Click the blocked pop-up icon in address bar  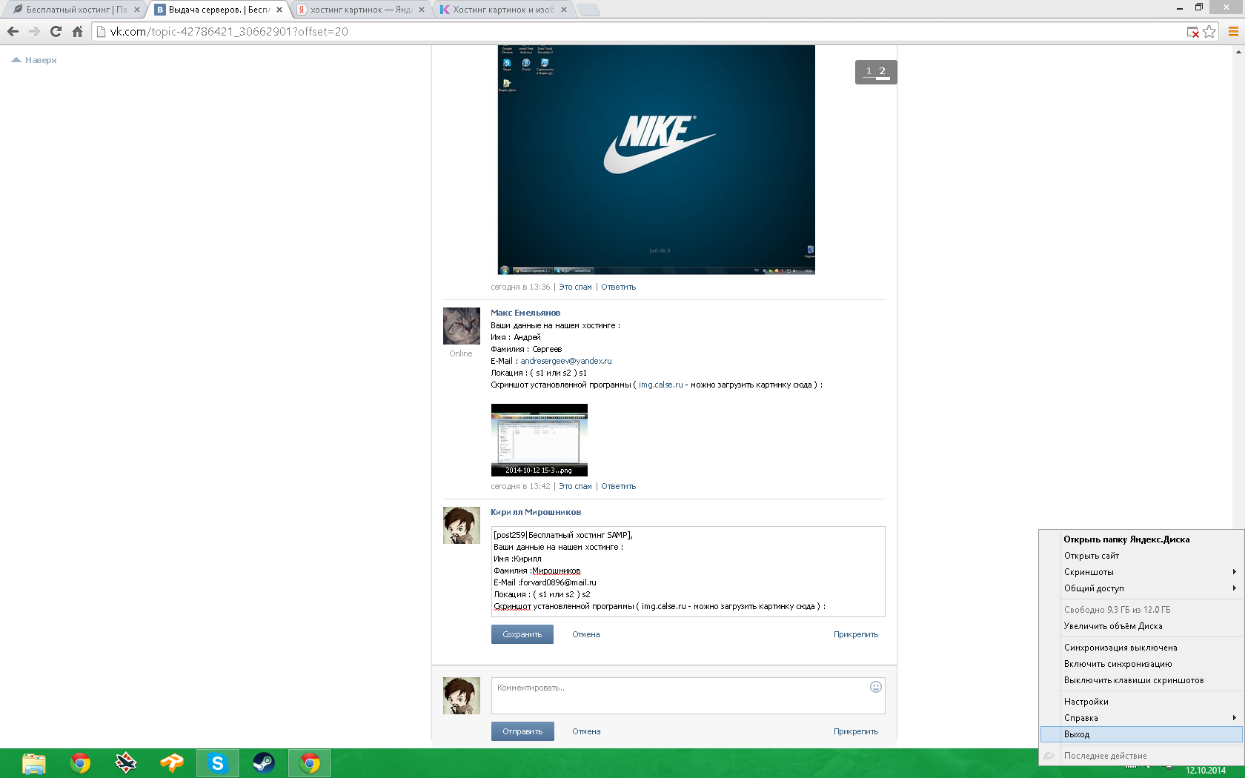pyautogui.click(x=1192, y=32)
